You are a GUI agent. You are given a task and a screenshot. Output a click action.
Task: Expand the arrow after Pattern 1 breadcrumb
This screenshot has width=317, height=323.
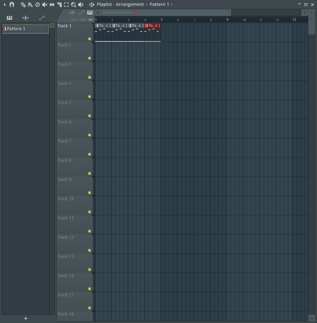[172, 4]
